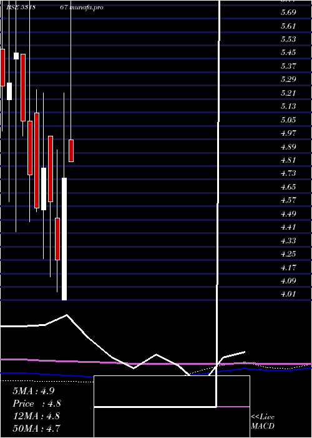Click the 4.09 price axis label

288,280
